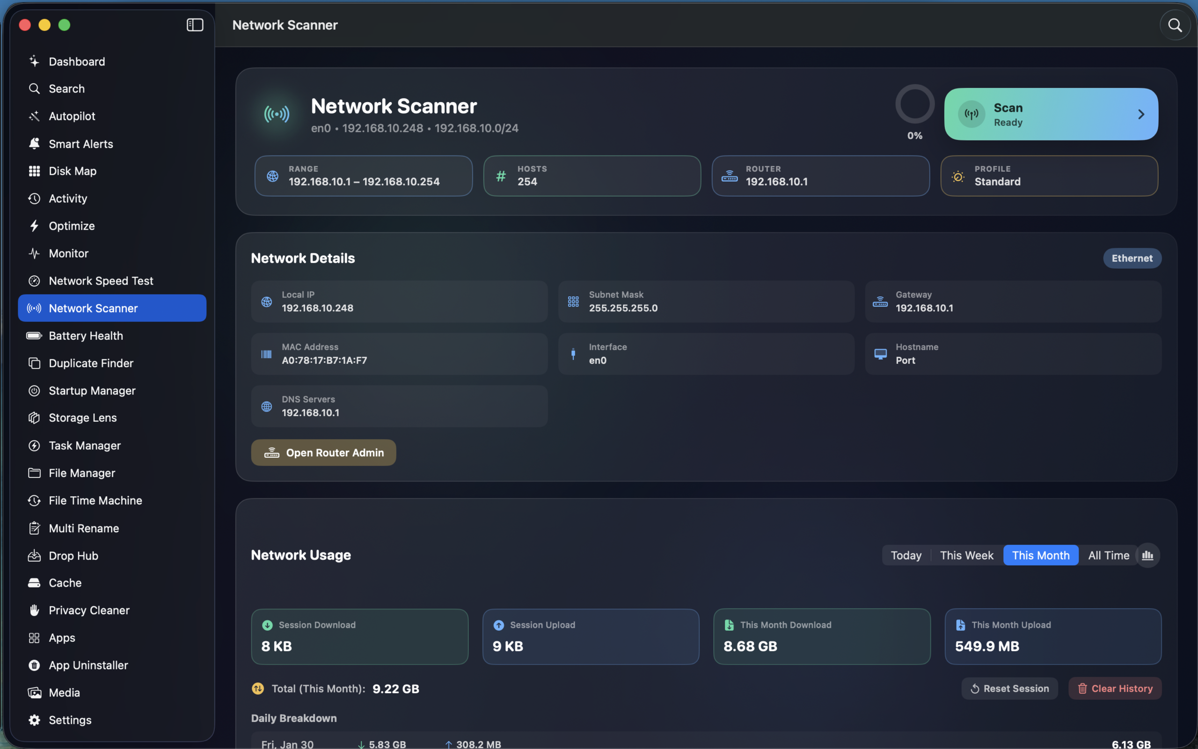Start the network Scan
The width and height of the screenshot is (1198, 749).
point(1051,114)
